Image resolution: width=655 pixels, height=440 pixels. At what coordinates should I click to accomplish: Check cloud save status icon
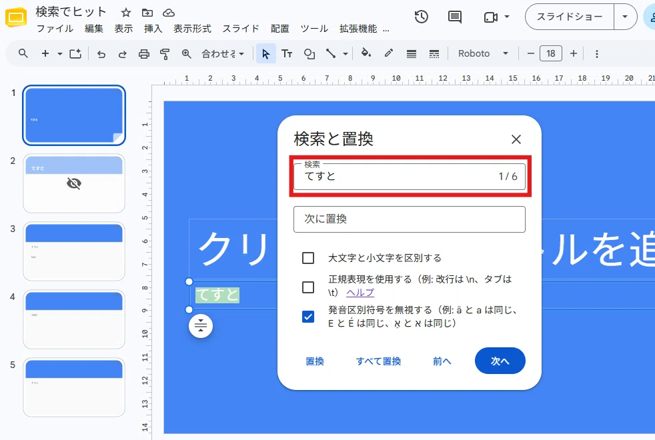click(x=169, y=13)
